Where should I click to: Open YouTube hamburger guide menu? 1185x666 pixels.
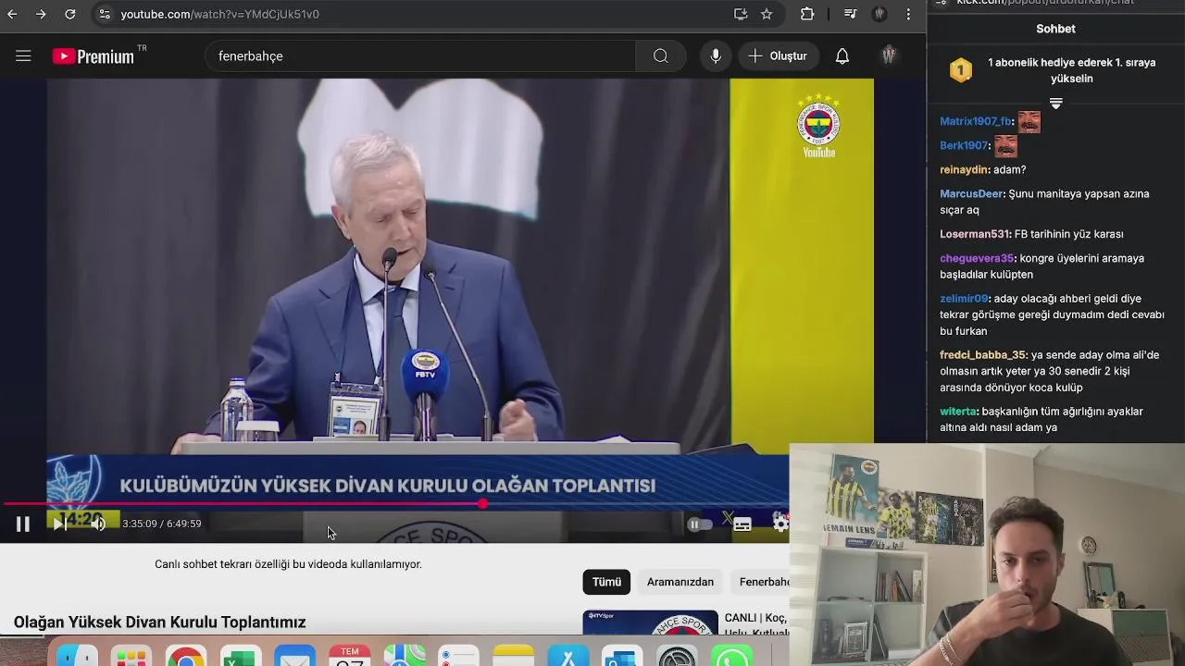click(23, 56)
